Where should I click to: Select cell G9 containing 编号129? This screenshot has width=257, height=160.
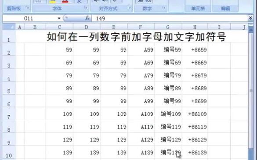(x=168, y=139)
